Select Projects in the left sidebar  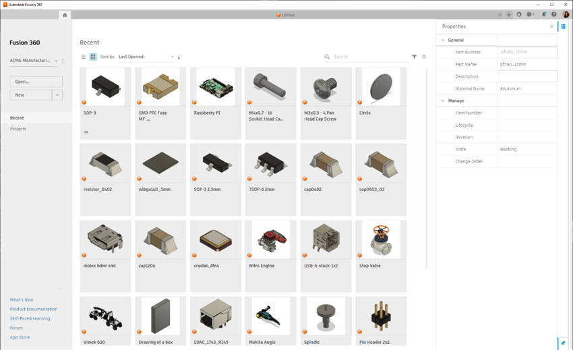[18, 129]
